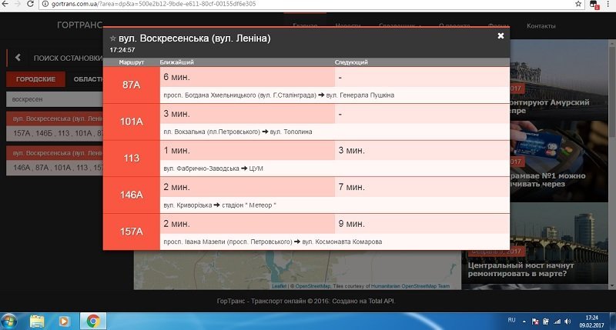Open the OpenStreetMap attribution link
The width and height of the screenshot is (616, 330).
click(313, 286)
